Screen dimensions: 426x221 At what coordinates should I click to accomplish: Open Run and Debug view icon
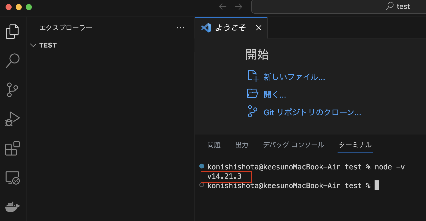pyautogui.click(x=12, y=119)
